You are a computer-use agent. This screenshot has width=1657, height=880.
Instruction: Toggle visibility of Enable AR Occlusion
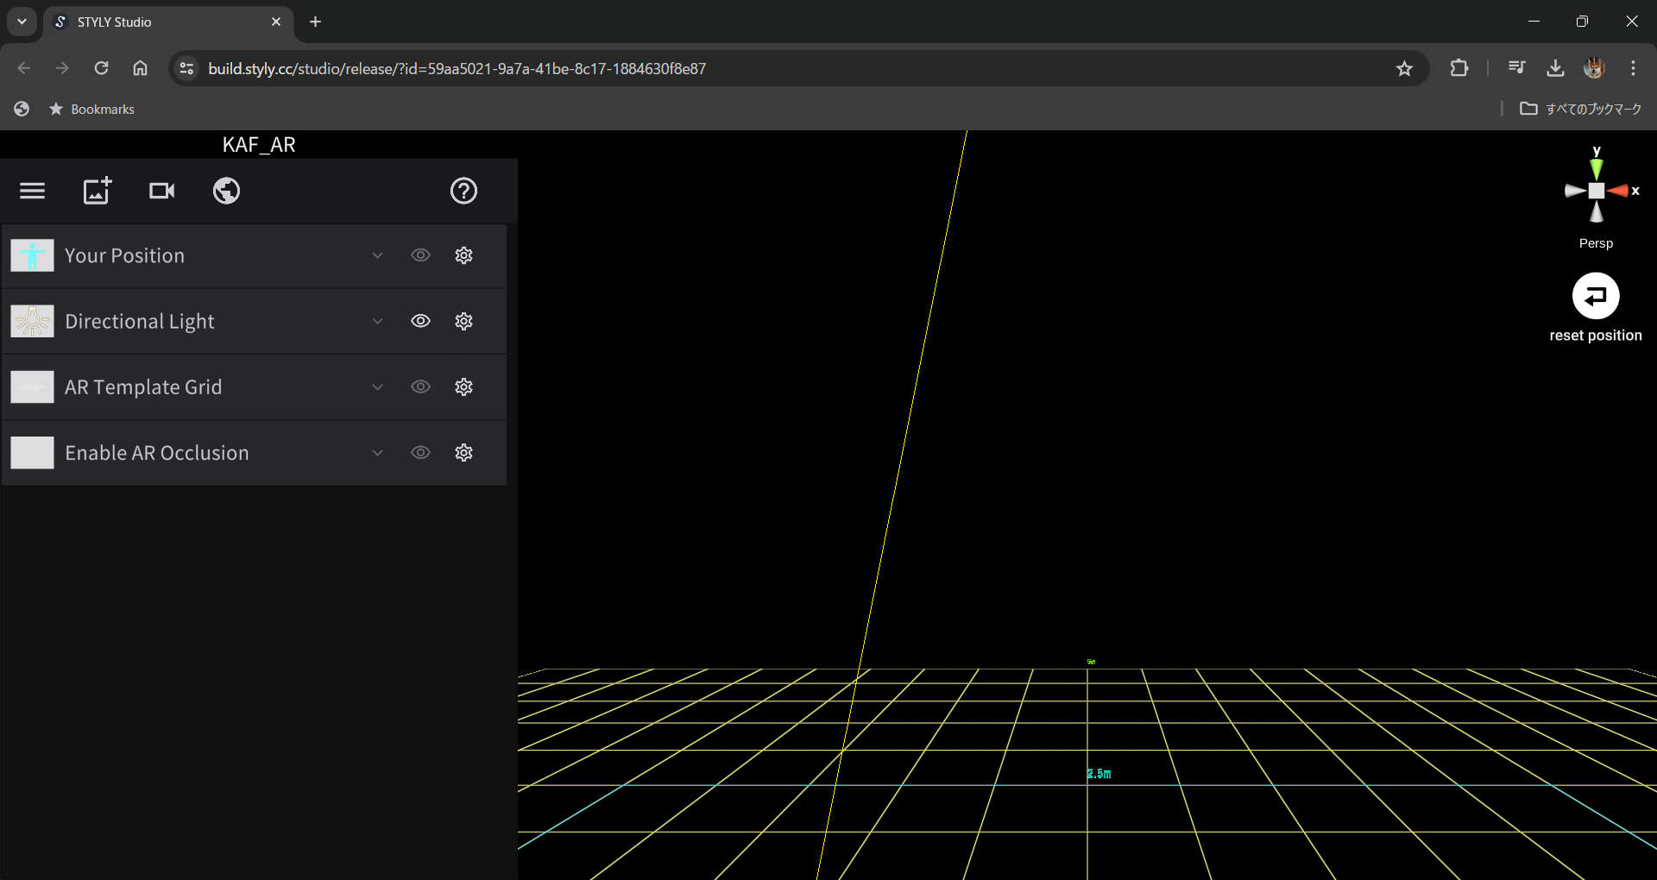(x=420, y=453)
